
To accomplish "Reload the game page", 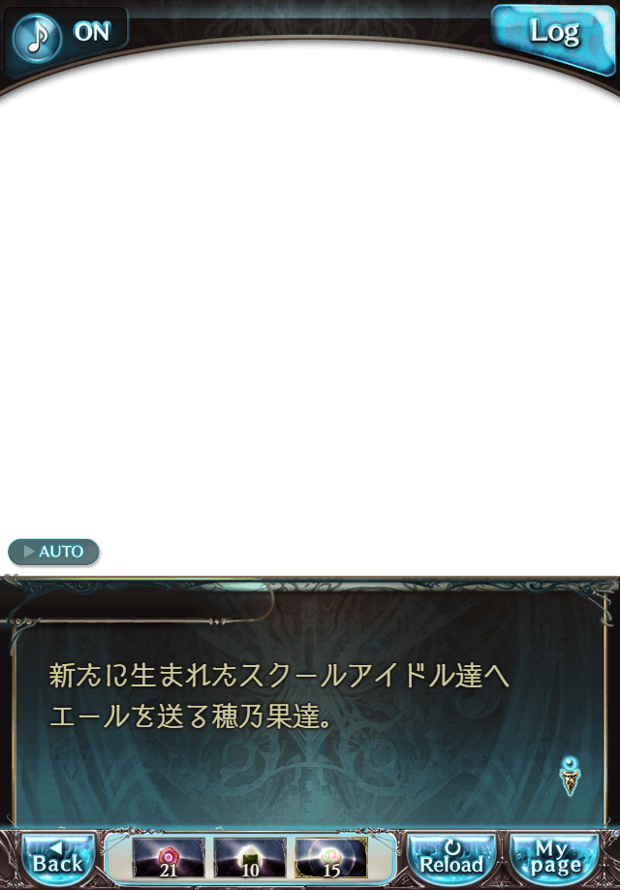I will coord(451,859).
